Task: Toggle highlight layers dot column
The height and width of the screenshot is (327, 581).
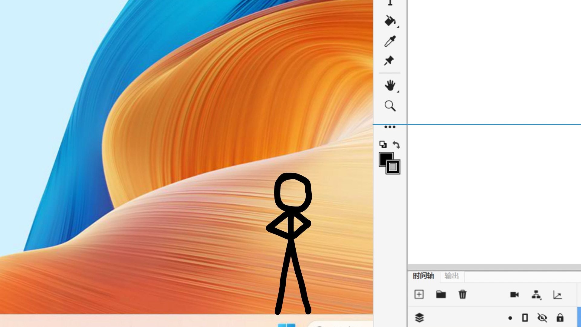Action: [510, 318]
